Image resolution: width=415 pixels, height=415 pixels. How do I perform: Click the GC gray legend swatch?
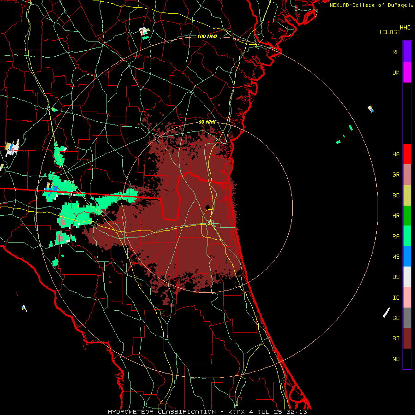[x=407, y=318]
